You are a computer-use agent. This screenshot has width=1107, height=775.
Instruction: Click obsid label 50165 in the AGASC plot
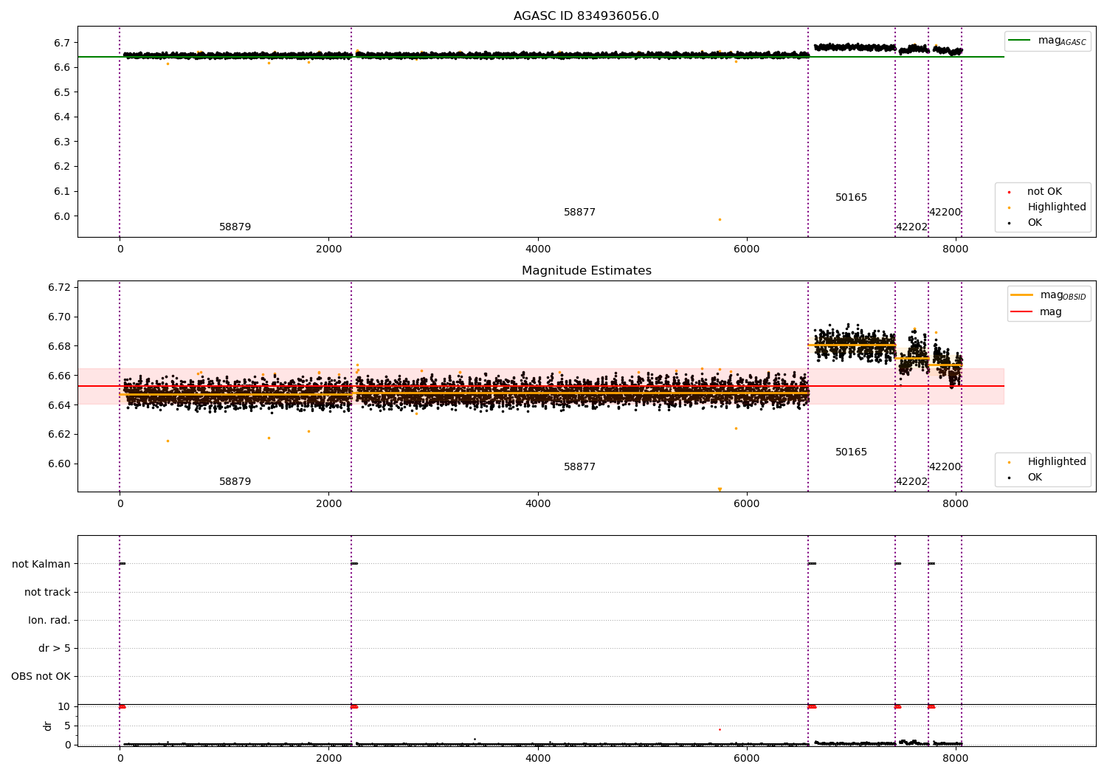point(851,198)
